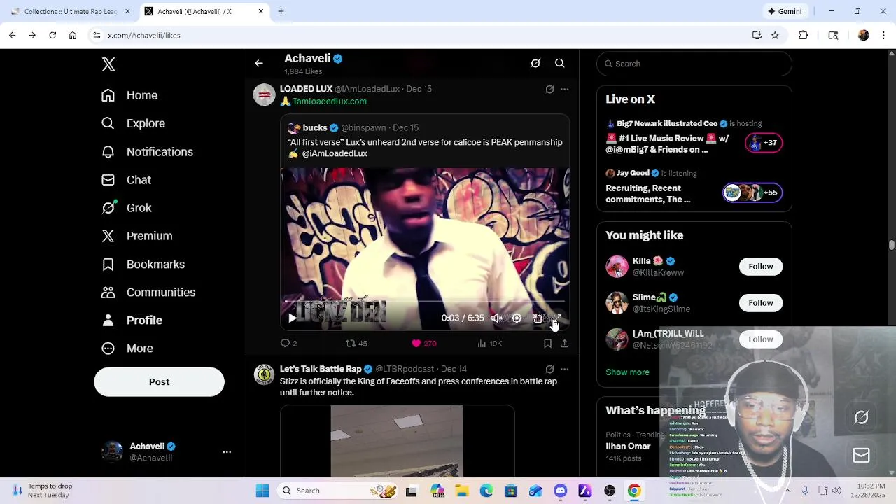Open the Gemini button in Chrome
This screenshot has height=504, width=896.
(785, 11)
